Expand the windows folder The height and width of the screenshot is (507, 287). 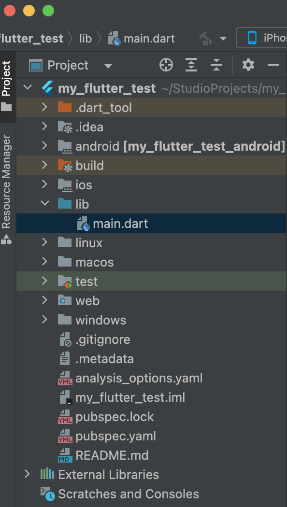[x=44, y=320]
